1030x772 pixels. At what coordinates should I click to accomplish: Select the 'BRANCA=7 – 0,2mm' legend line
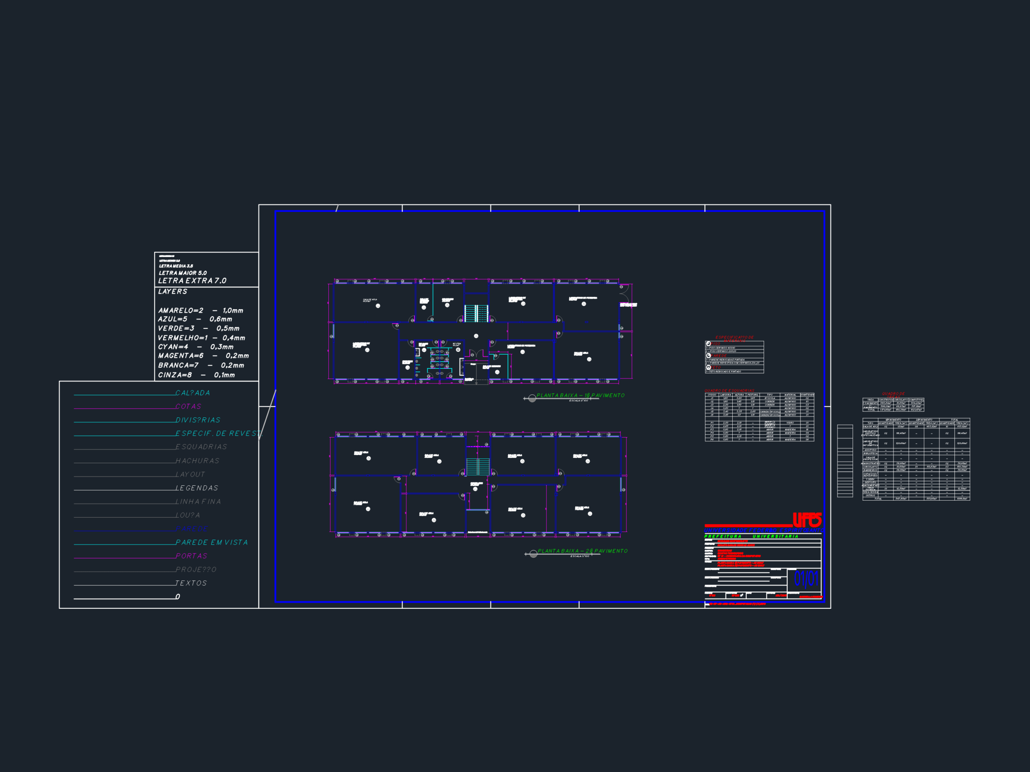click(x=201, y=366)
